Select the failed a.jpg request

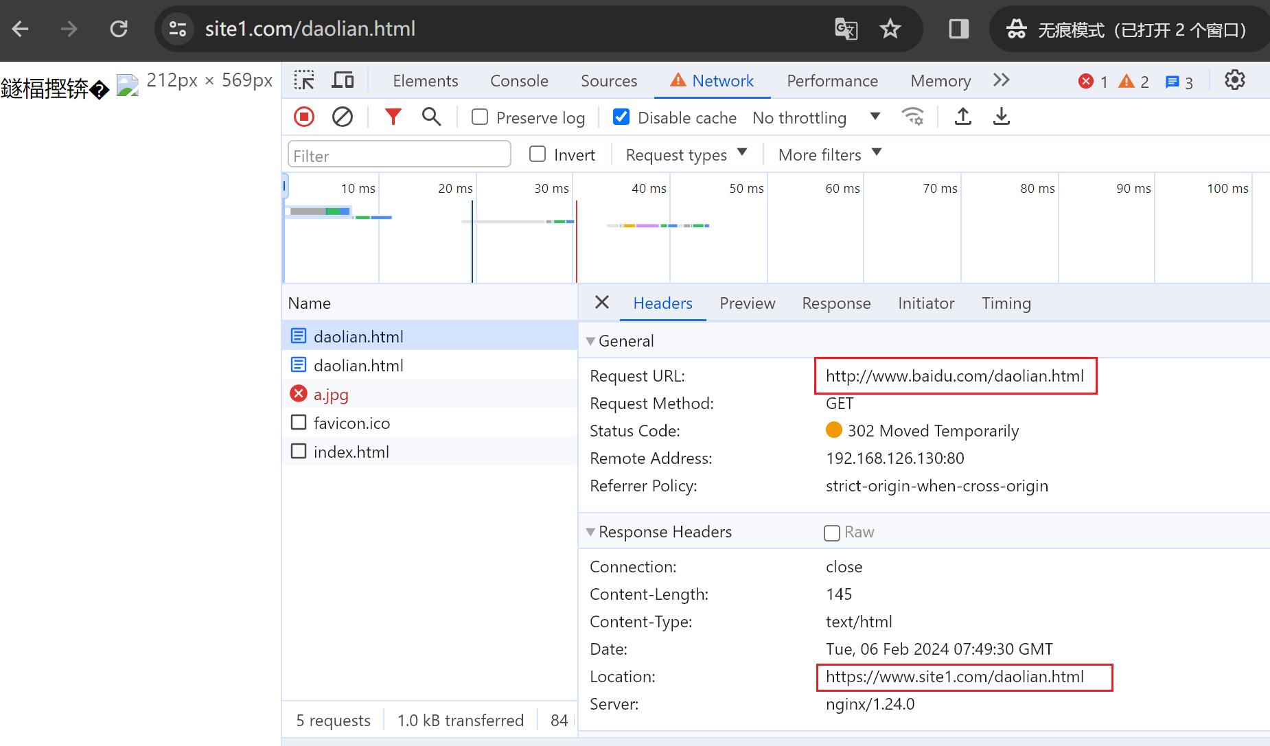(430, 394)
